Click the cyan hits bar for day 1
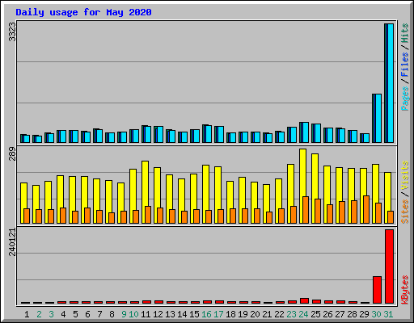 click(x=27, y=139)
